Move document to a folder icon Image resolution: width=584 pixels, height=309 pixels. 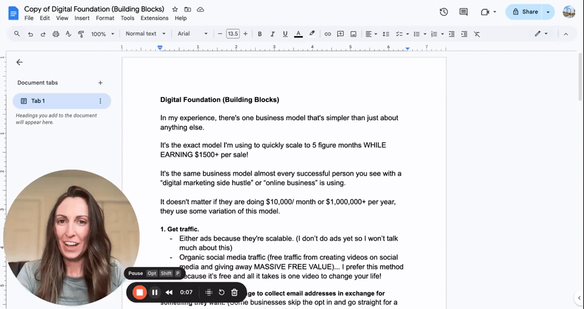point(188,9)
